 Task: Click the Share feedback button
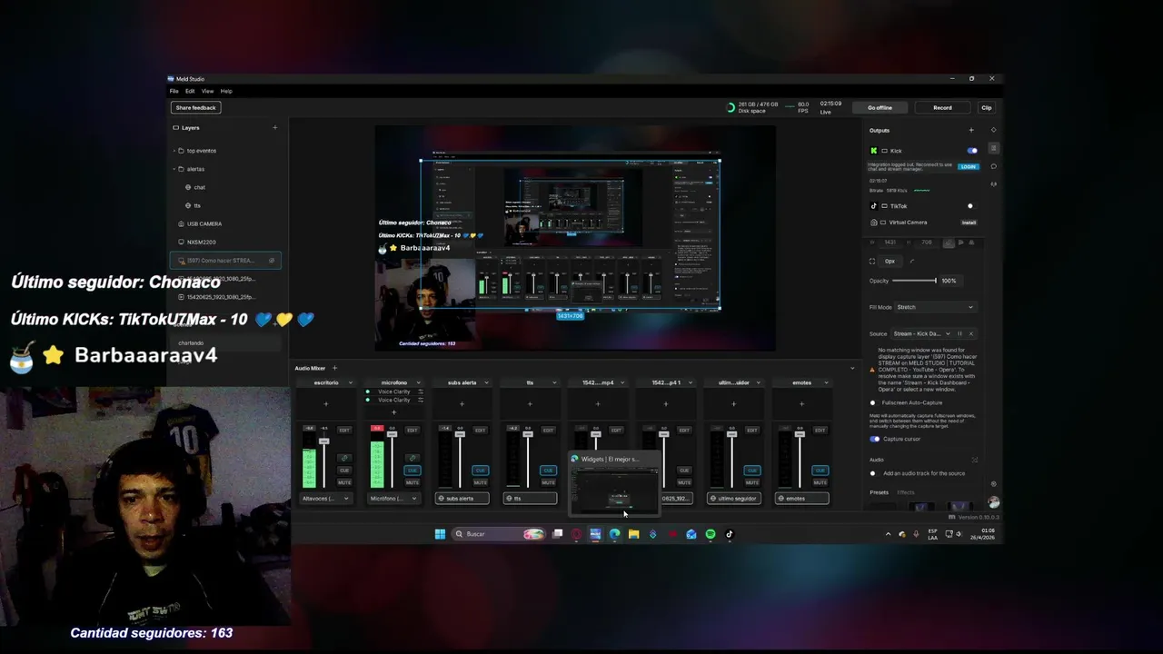tap(196, 107)
